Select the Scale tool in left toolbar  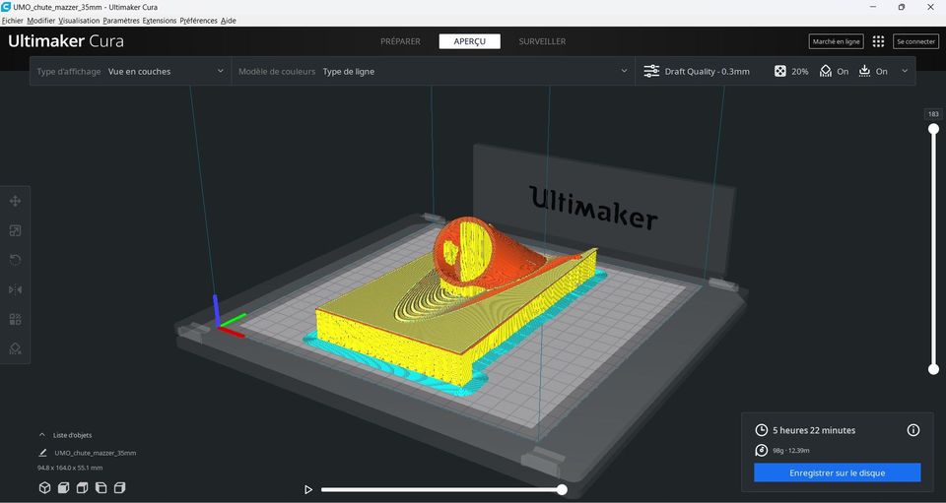(x=15, y=230)
